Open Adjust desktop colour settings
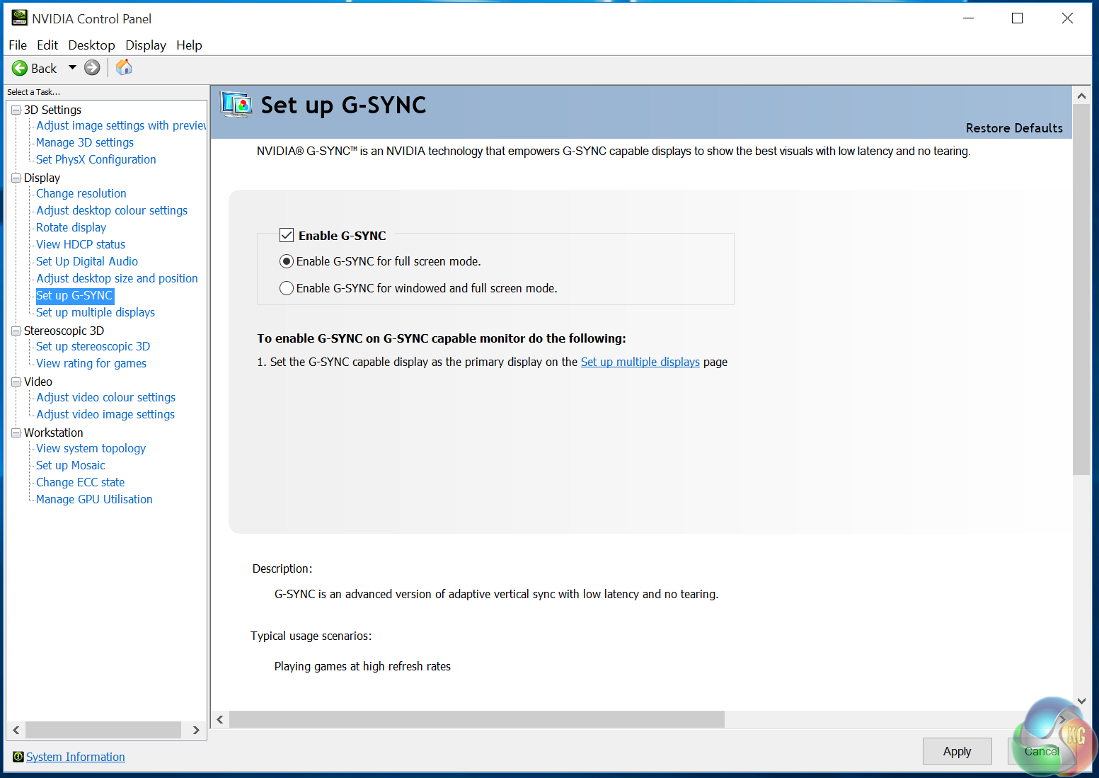 coord(112,210)
